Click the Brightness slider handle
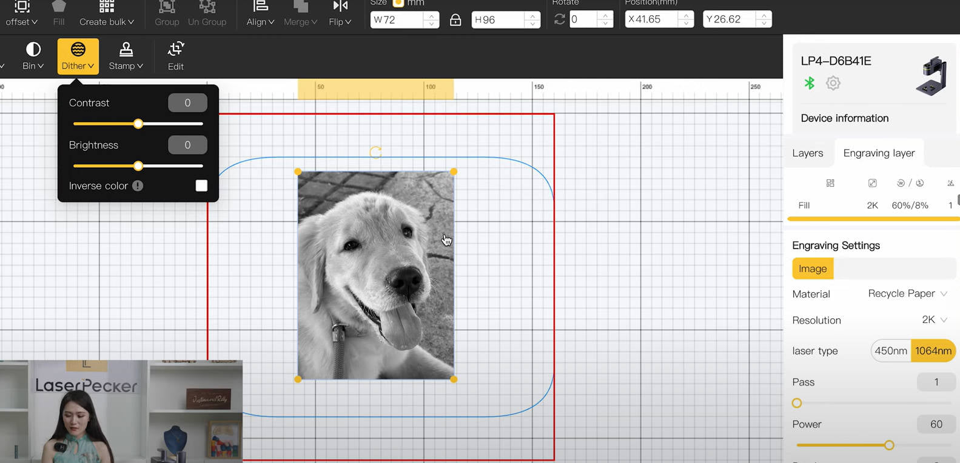 pos(138,166)
